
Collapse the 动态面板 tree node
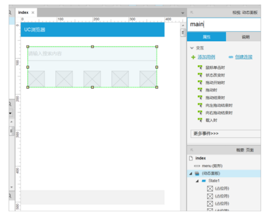click(191, 174)
